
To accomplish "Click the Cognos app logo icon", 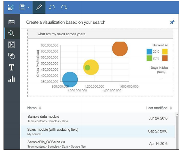I will [11, 7].
